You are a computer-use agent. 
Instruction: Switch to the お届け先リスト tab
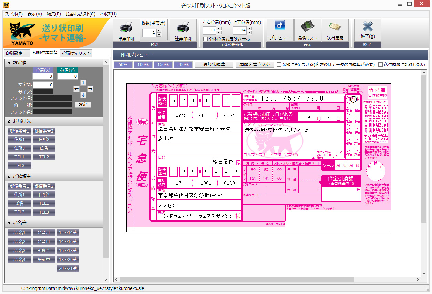tap(76, 53)
